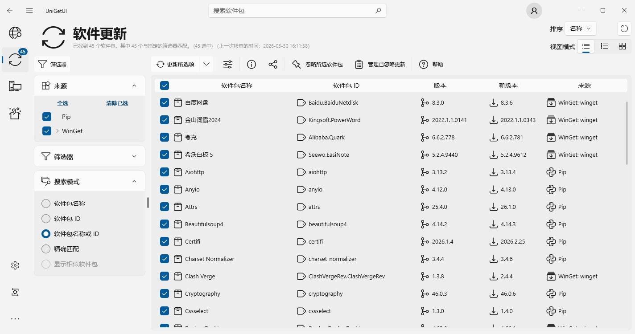Click download icon beside new version 2.4.4

pos(493,277)
